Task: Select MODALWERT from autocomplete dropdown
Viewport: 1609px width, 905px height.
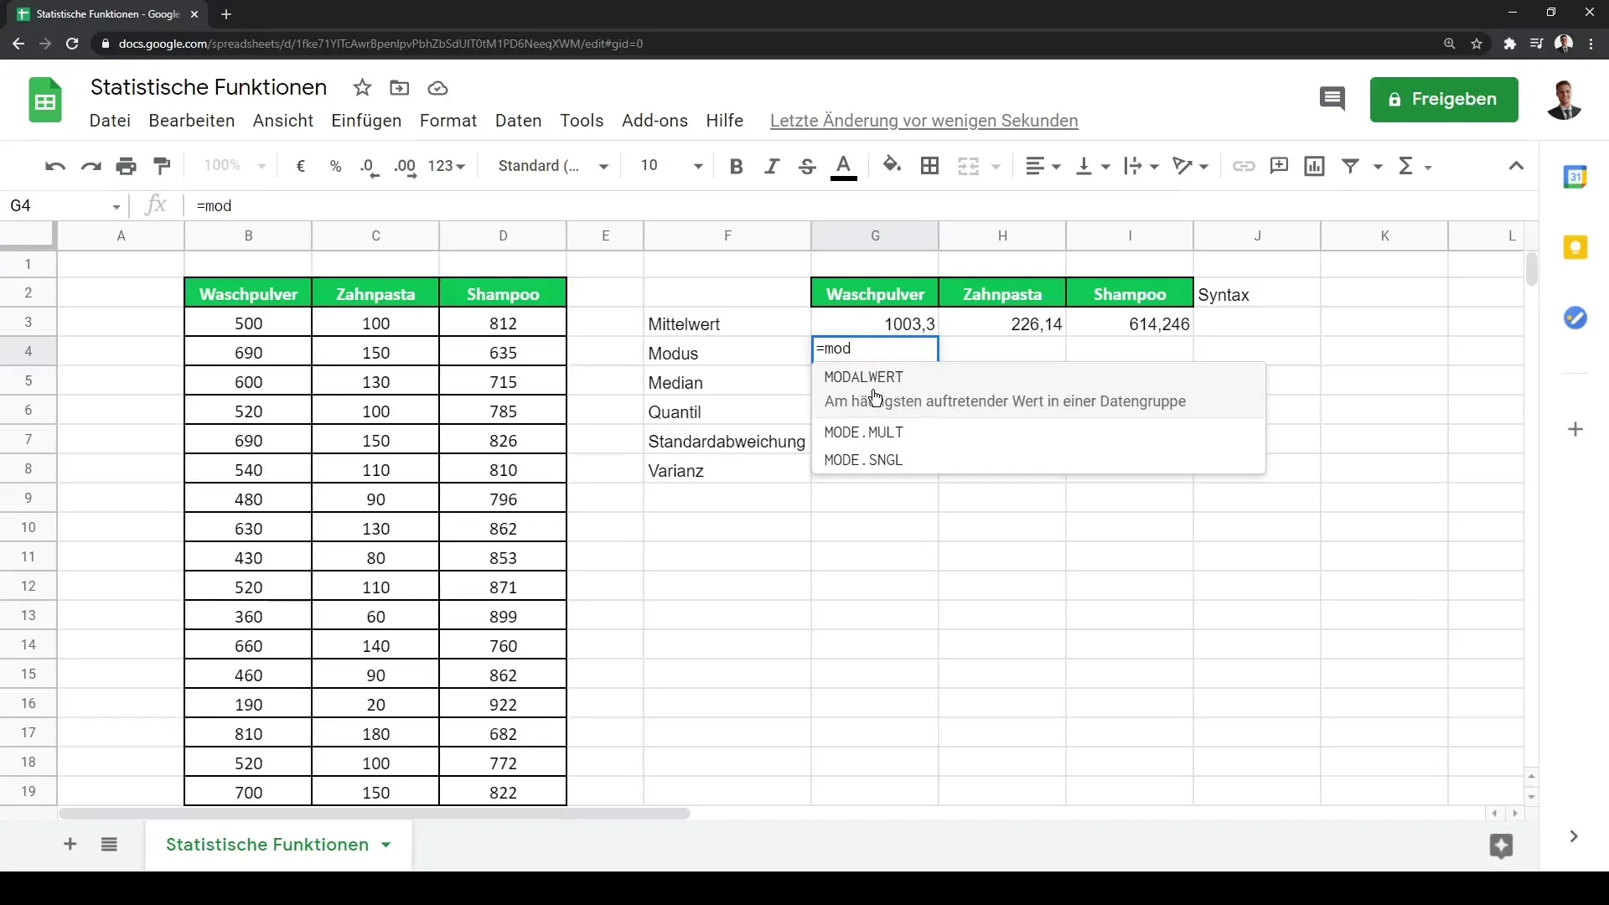Action: (864, 377)
